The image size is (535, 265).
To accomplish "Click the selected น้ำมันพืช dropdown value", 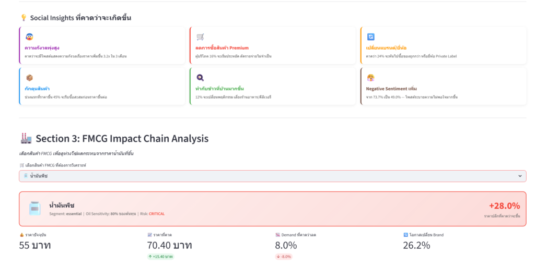I will 39,176.
